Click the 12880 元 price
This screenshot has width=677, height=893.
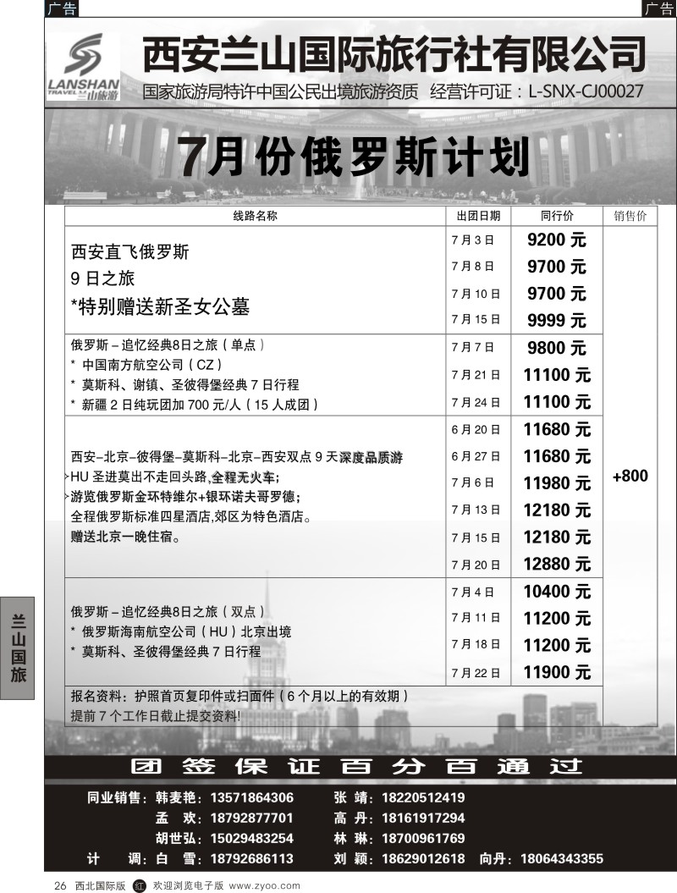coord(557,565)
